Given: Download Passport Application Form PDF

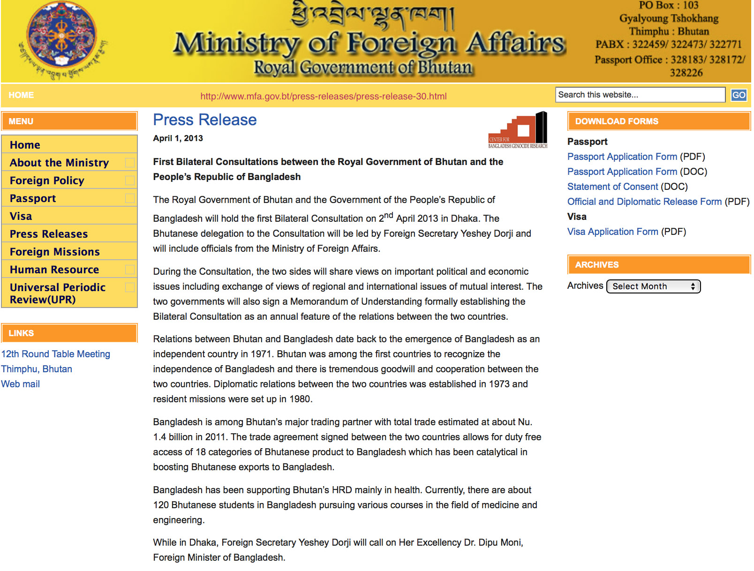Looking at the screenshot, I should tap(622, 157).
